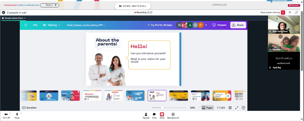Select collaborator avatar H

[x=195, y=25]
